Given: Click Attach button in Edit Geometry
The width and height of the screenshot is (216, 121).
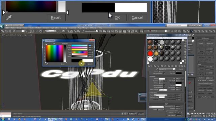Looking at the screenshot, I should click(x=201, y=43).
